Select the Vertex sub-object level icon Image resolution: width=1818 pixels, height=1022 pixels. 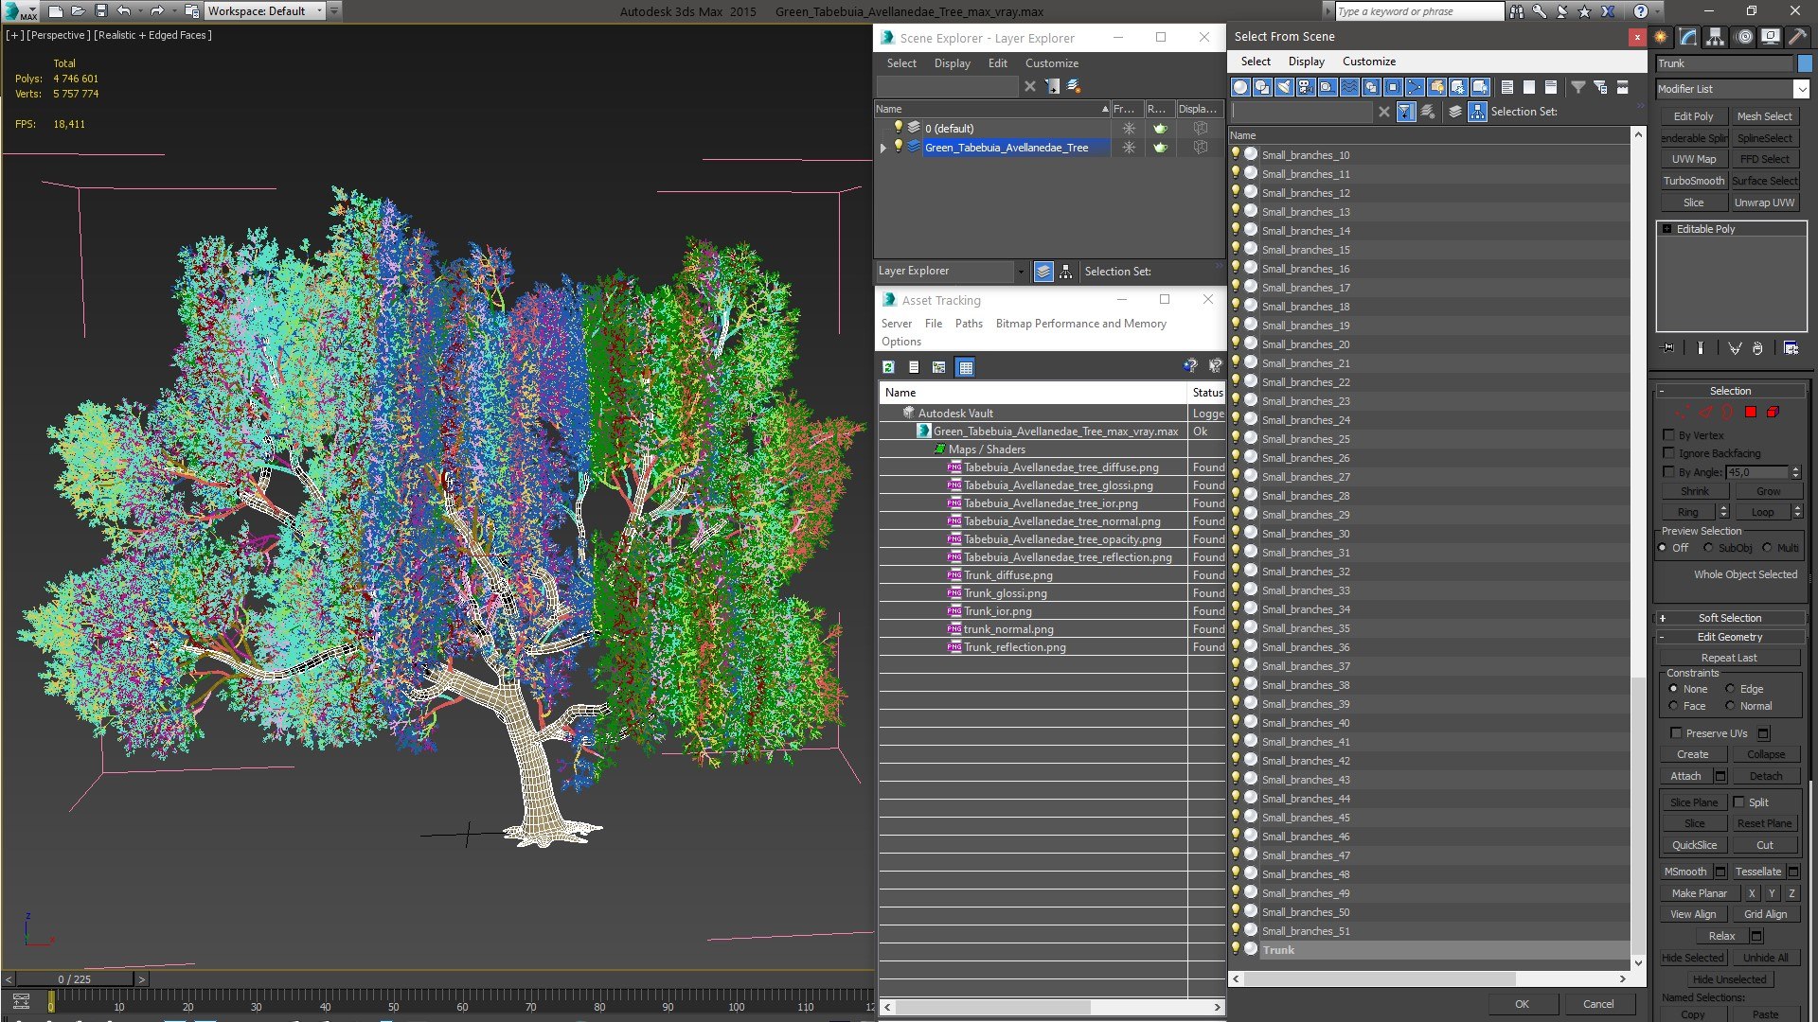click(1683, 413)
